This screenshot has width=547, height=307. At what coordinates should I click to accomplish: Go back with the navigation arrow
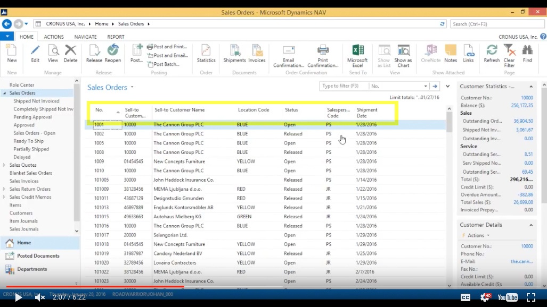pos(6,24)
